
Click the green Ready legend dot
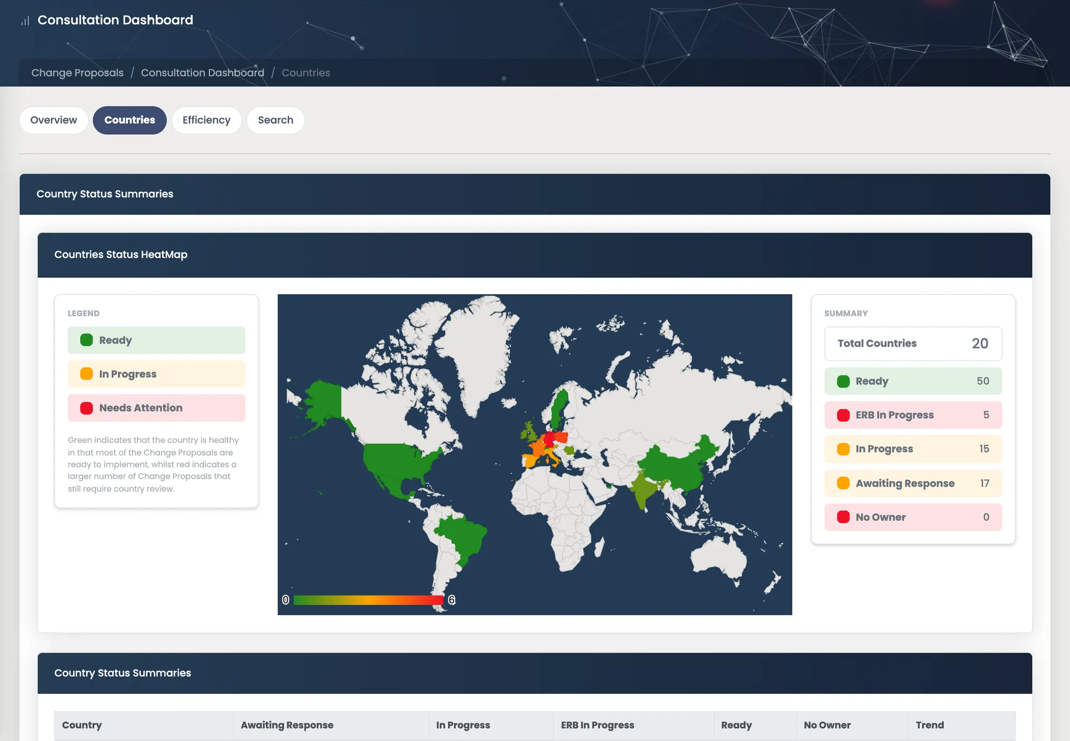point(87,340)
